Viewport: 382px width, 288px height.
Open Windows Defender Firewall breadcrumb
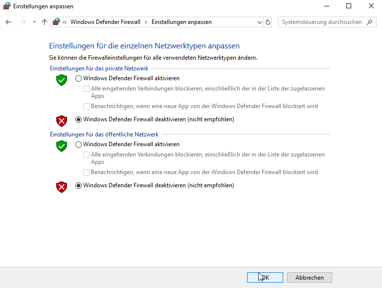pos(105,22)
